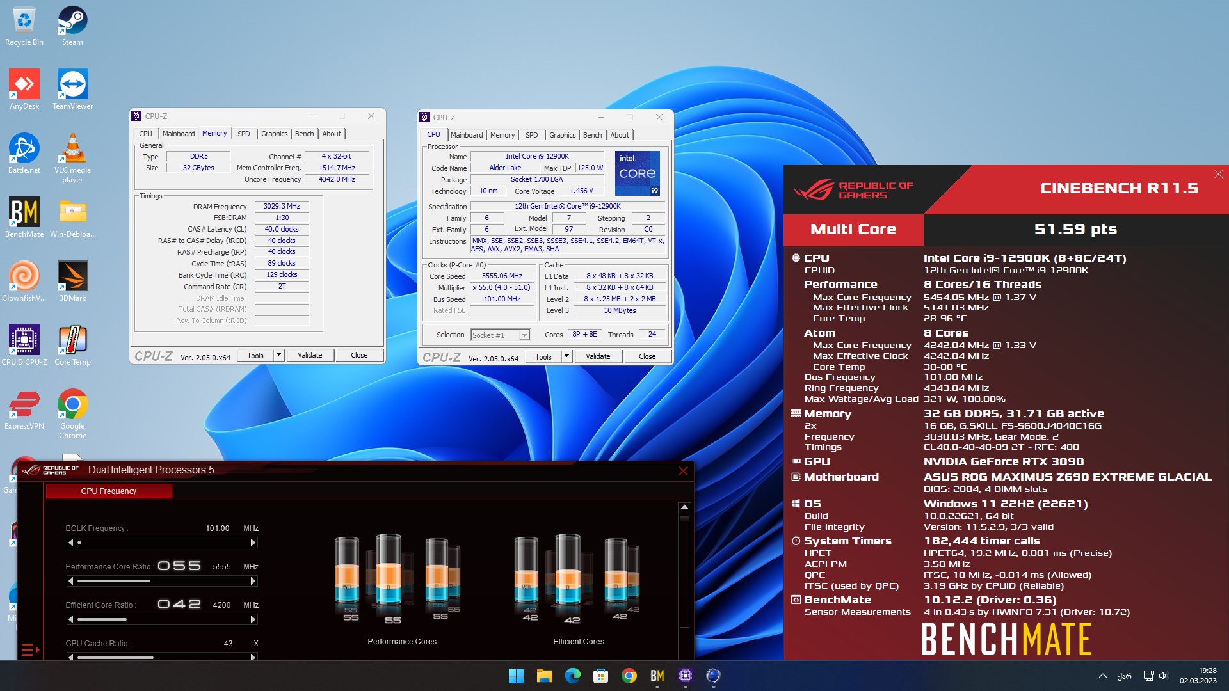The image size is (1229, 691).
Task: Click Tools button in left CPU-Z window
Action: pyautogui.click(x=255, y=355)
